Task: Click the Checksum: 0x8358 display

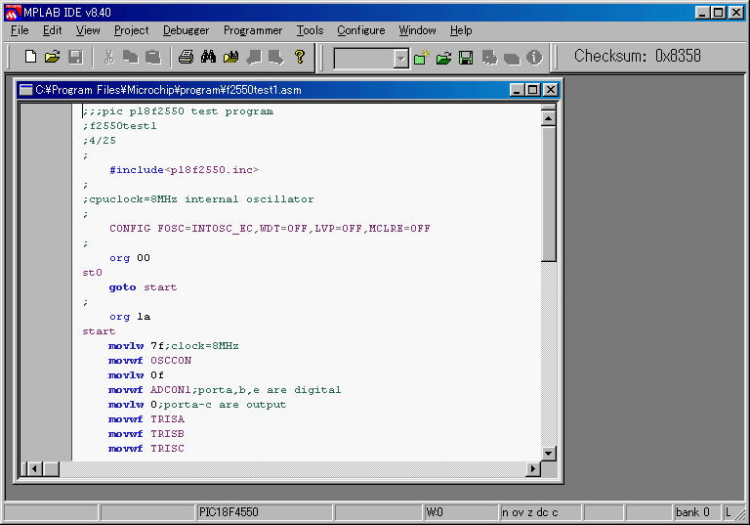Action: pyautogui.click(x=637, y=56)
